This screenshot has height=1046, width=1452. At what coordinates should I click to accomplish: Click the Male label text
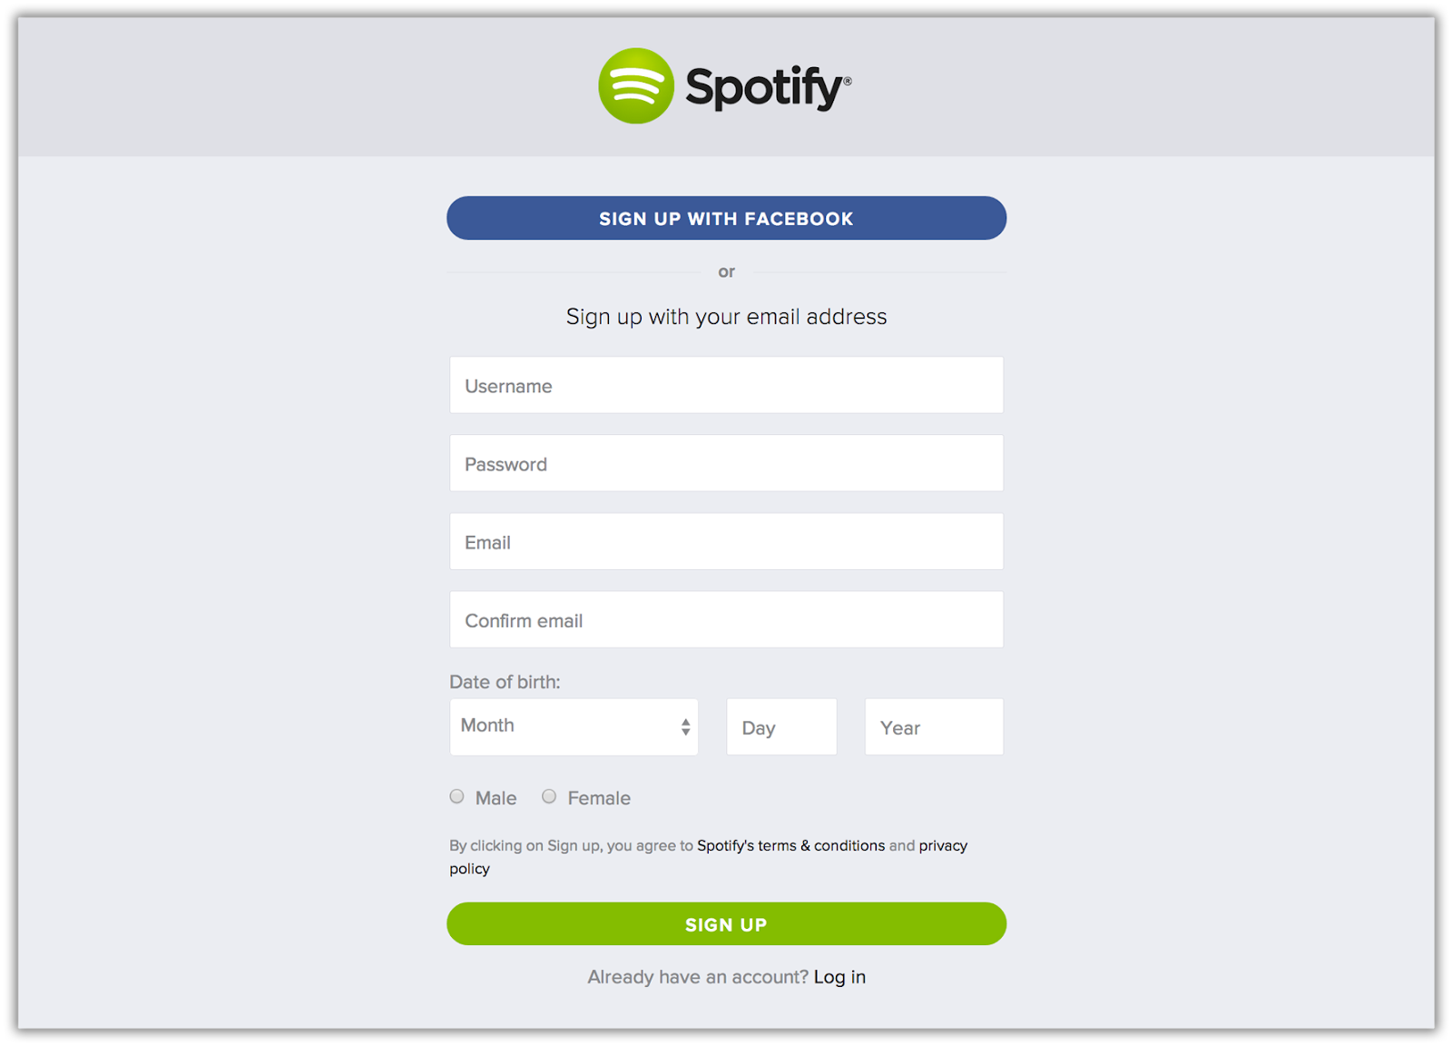click(x=495, y=798)
